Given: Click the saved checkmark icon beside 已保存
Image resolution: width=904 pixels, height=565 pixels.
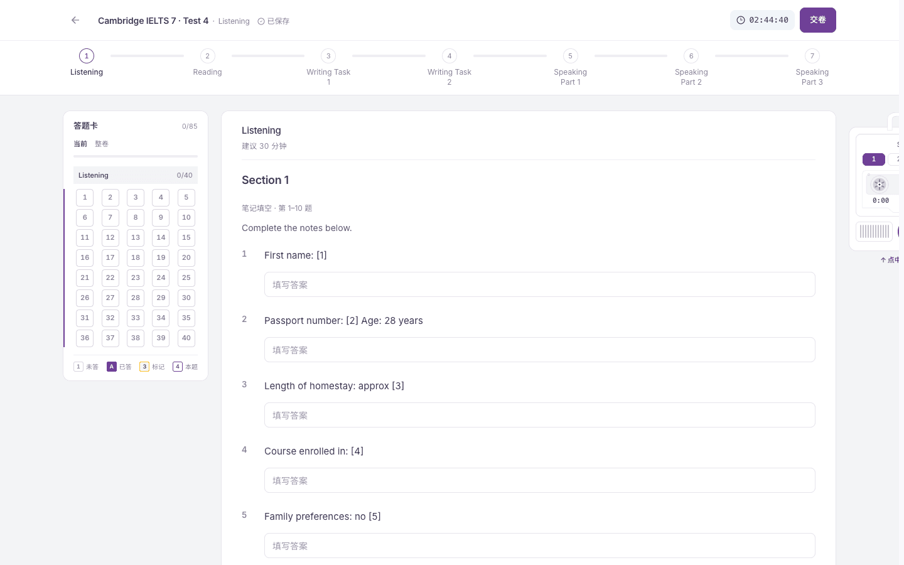Looking at the screenshot, I should [x=261, y=21].
